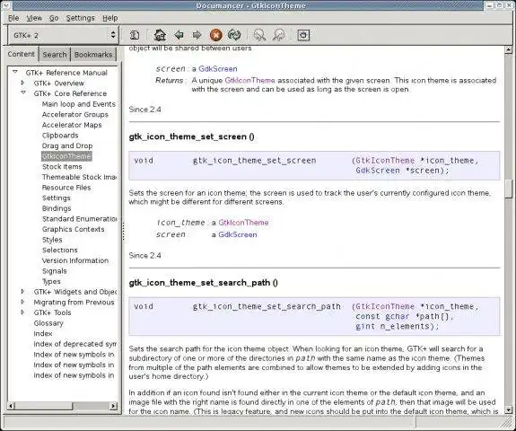Select Accelerator Maps in the tree
The height and width of the screenshot is (431, 516).
point(72,125)
